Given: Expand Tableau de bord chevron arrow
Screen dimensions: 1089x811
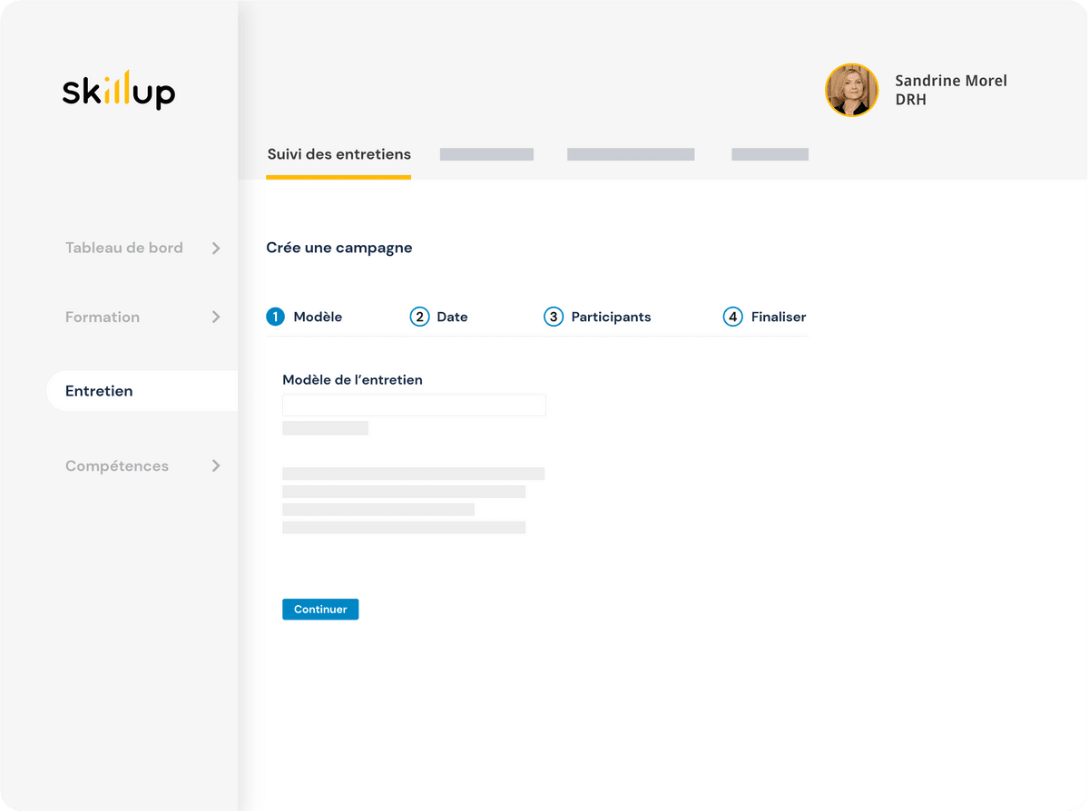Looking at the screenshot, I should click(x=216, y=248).
